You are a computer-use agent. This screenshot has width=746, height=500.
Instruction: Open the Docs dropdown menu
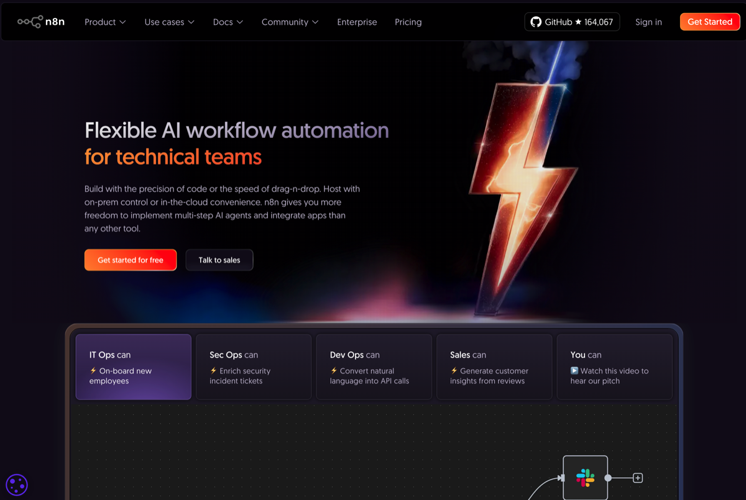click(x=228, y=22)
